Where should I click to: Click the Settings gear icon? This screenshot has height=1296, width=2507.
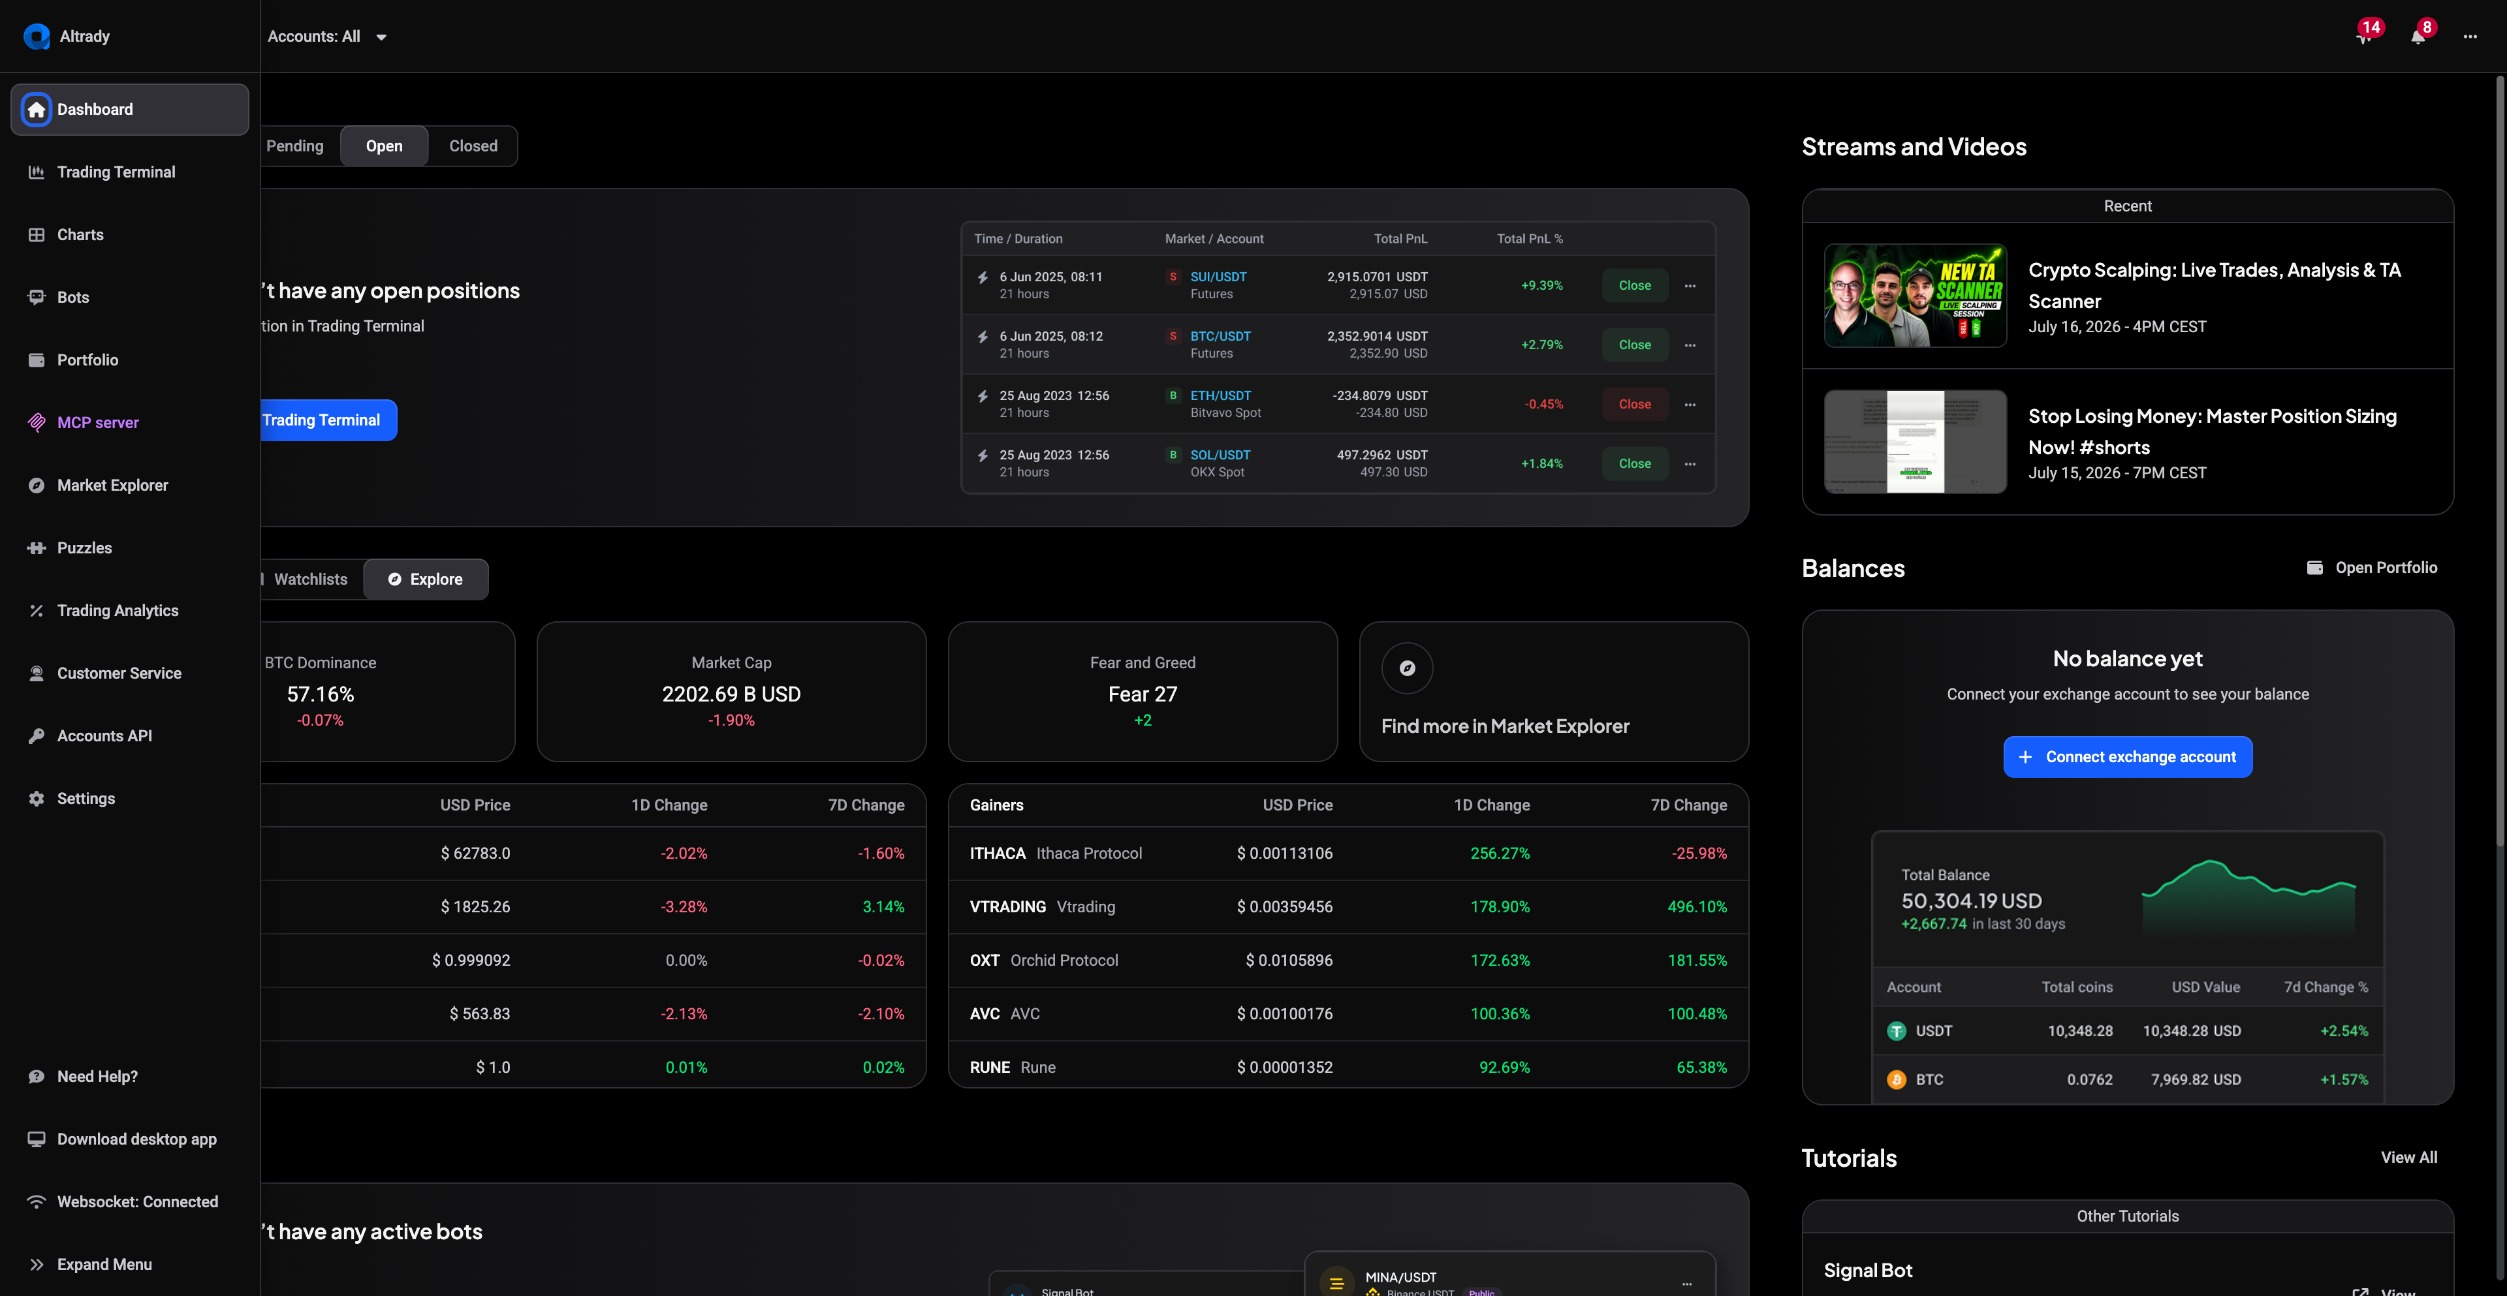coord(36,799)
